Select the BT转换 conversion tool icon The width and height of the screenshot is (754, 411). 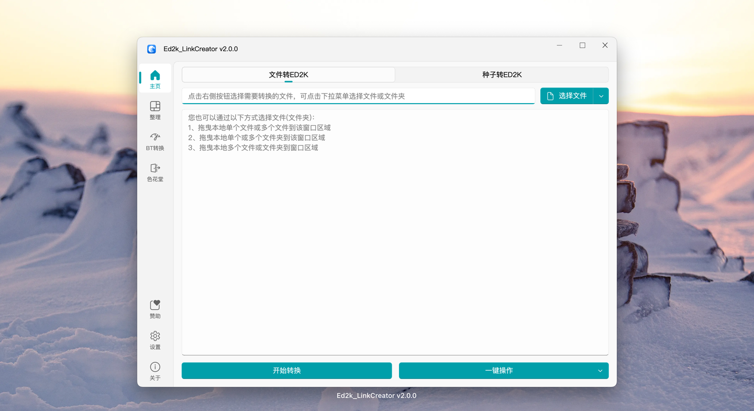pyautogui.click(x=154, y=137)
